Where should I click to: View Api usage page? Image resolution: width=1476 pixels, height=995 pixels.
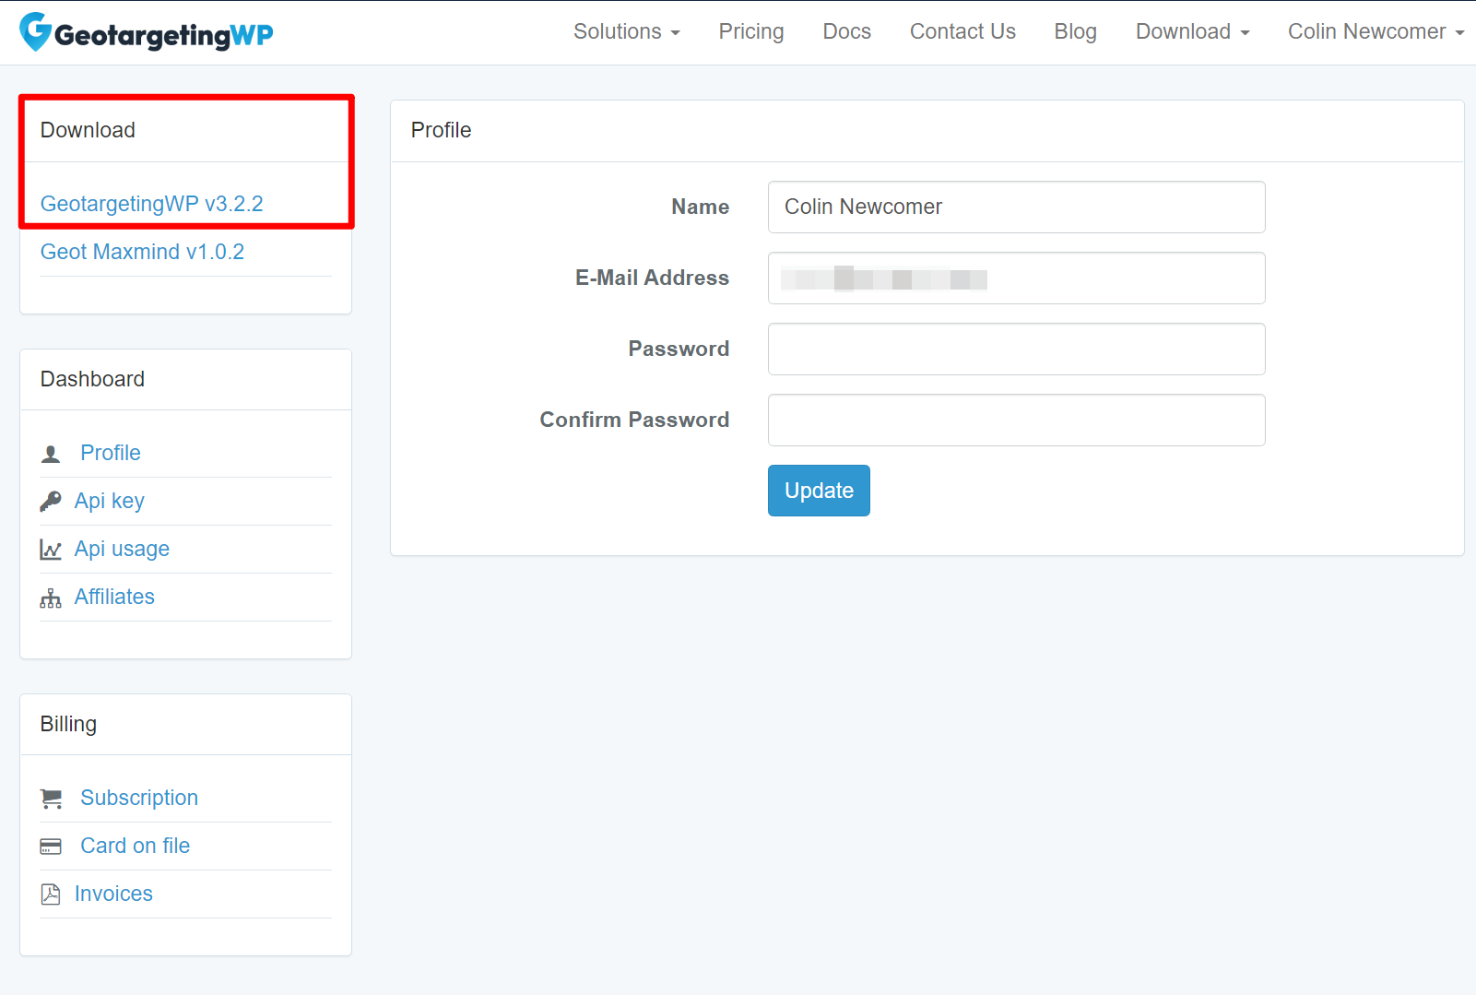click(122, 549)
